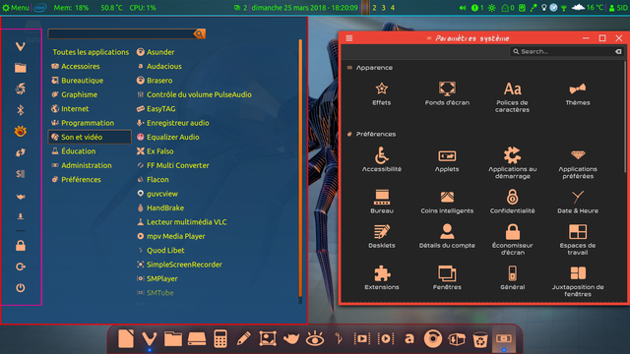Open the trash icon in the dock
Screen dimensions: 630x354
(x=479, y=339)
